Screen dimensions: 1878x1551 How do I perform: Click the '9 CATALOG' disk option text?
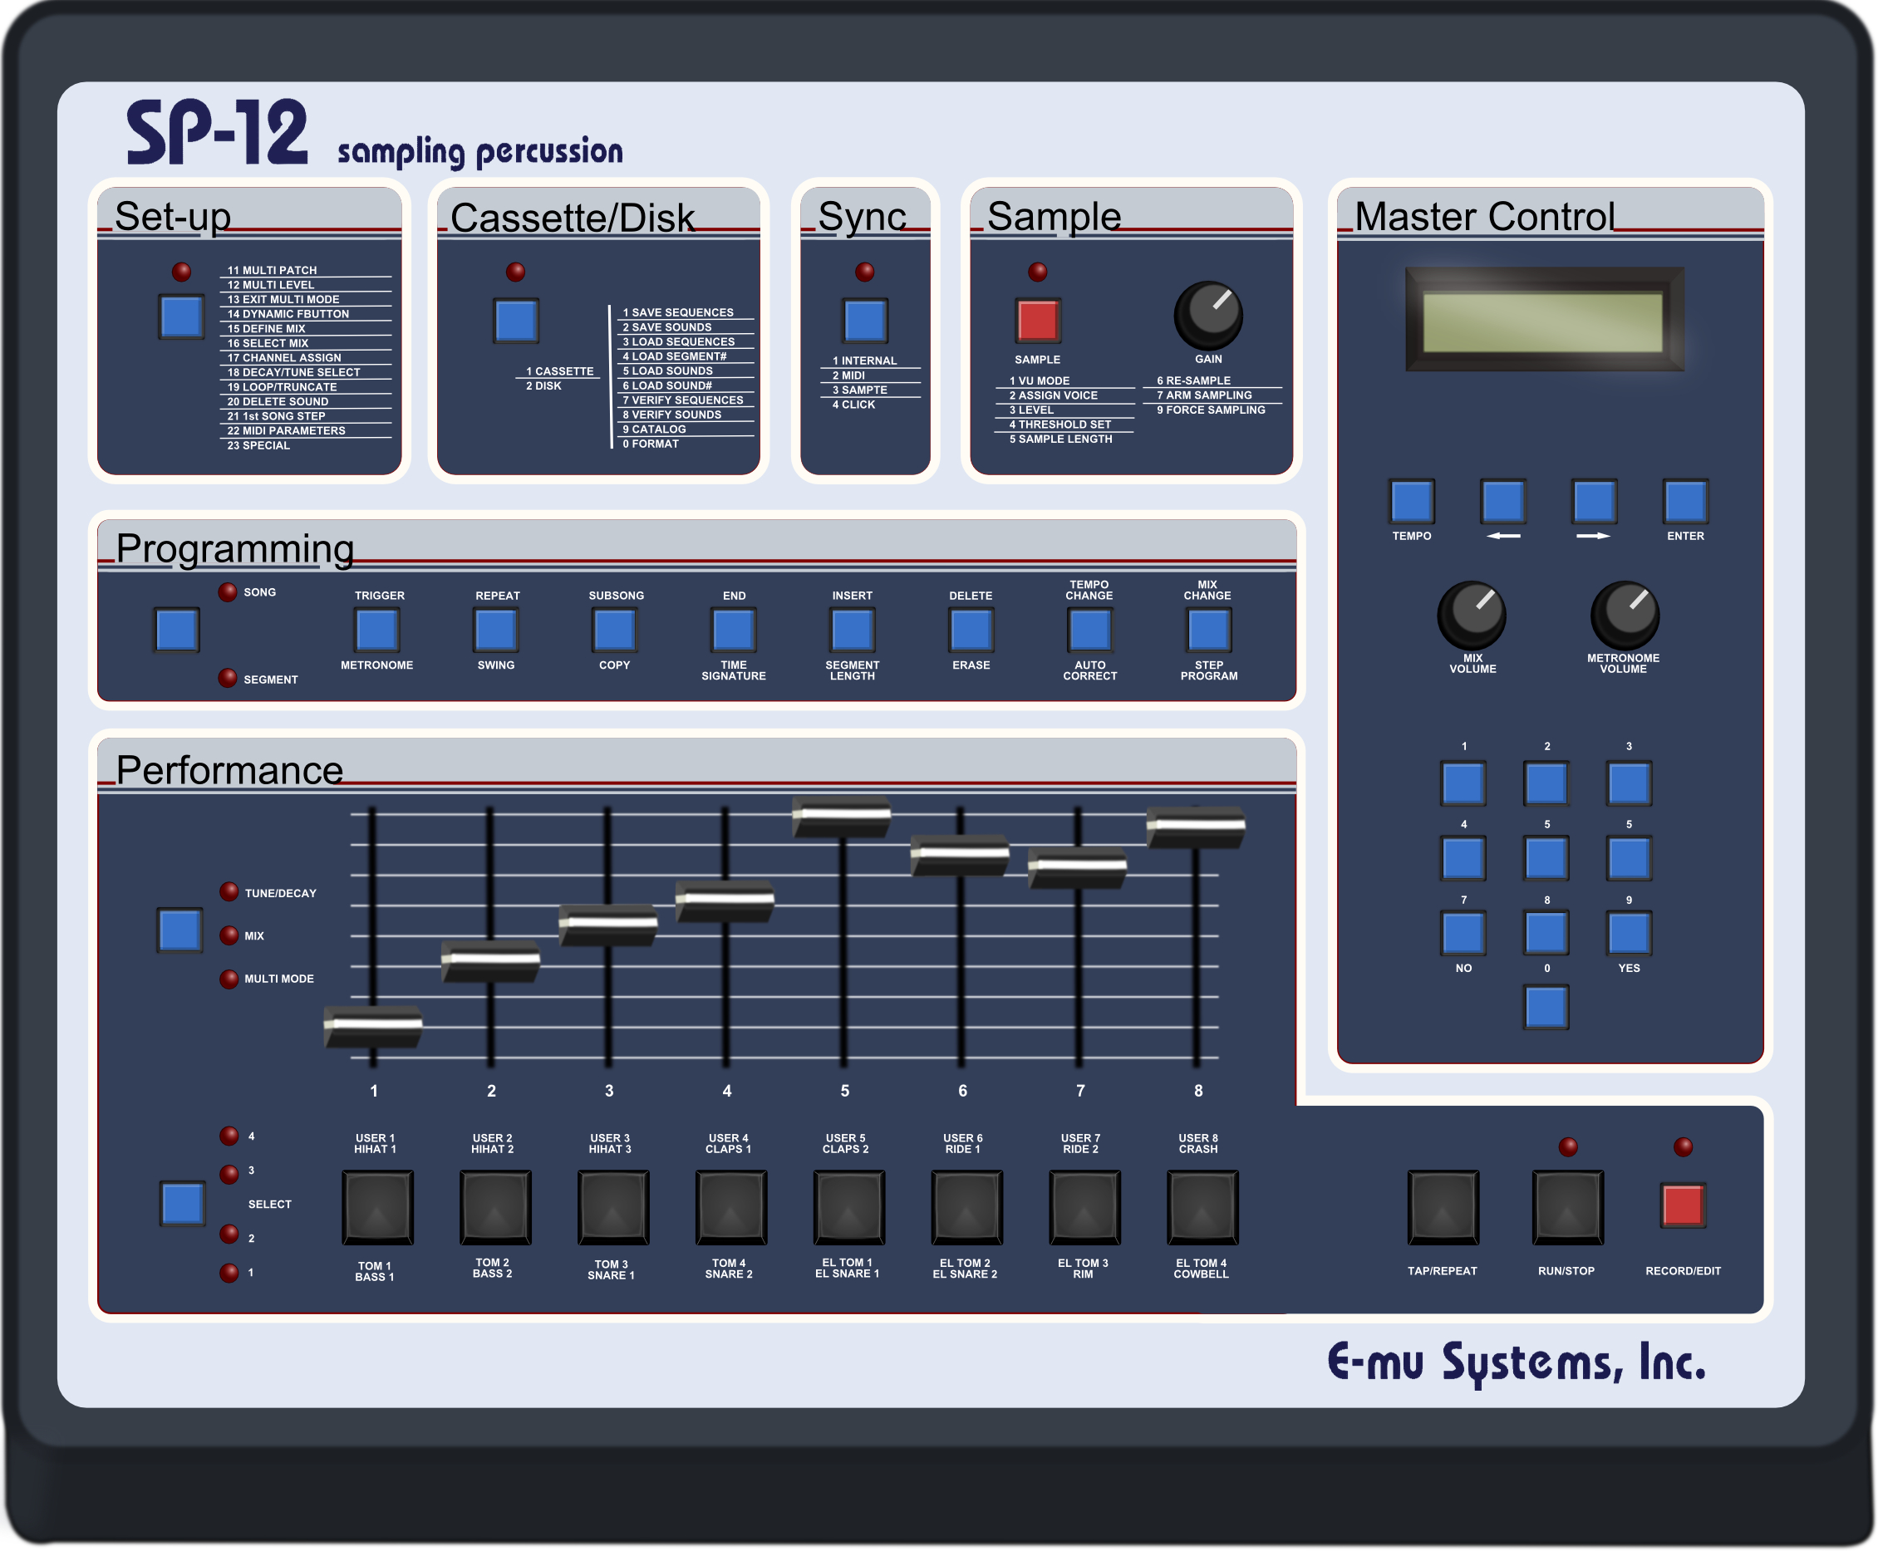pyautogui.click(x=654, y=429)
